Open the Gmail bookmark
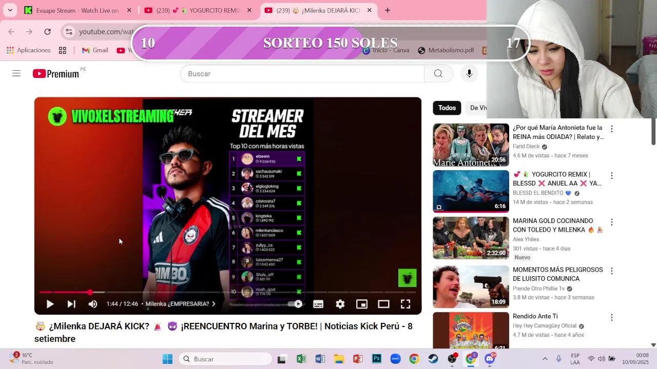 point(95,50)
